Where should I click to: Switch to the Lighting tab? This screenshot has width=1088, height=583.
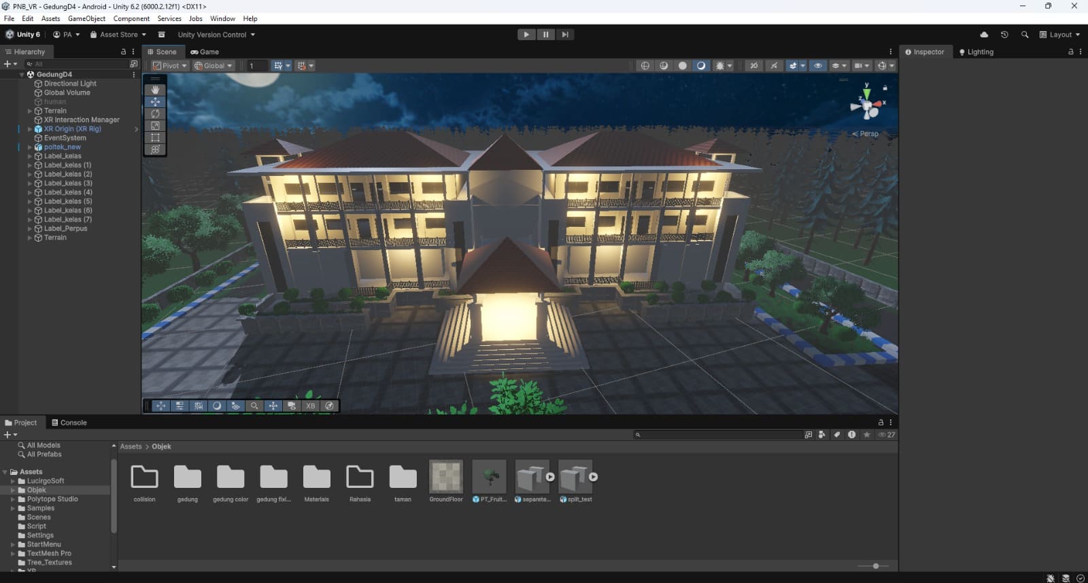point(976,52)
